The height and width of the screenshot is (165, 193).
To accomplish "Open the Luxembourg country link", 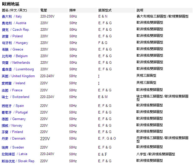I will tap(18, 69).
